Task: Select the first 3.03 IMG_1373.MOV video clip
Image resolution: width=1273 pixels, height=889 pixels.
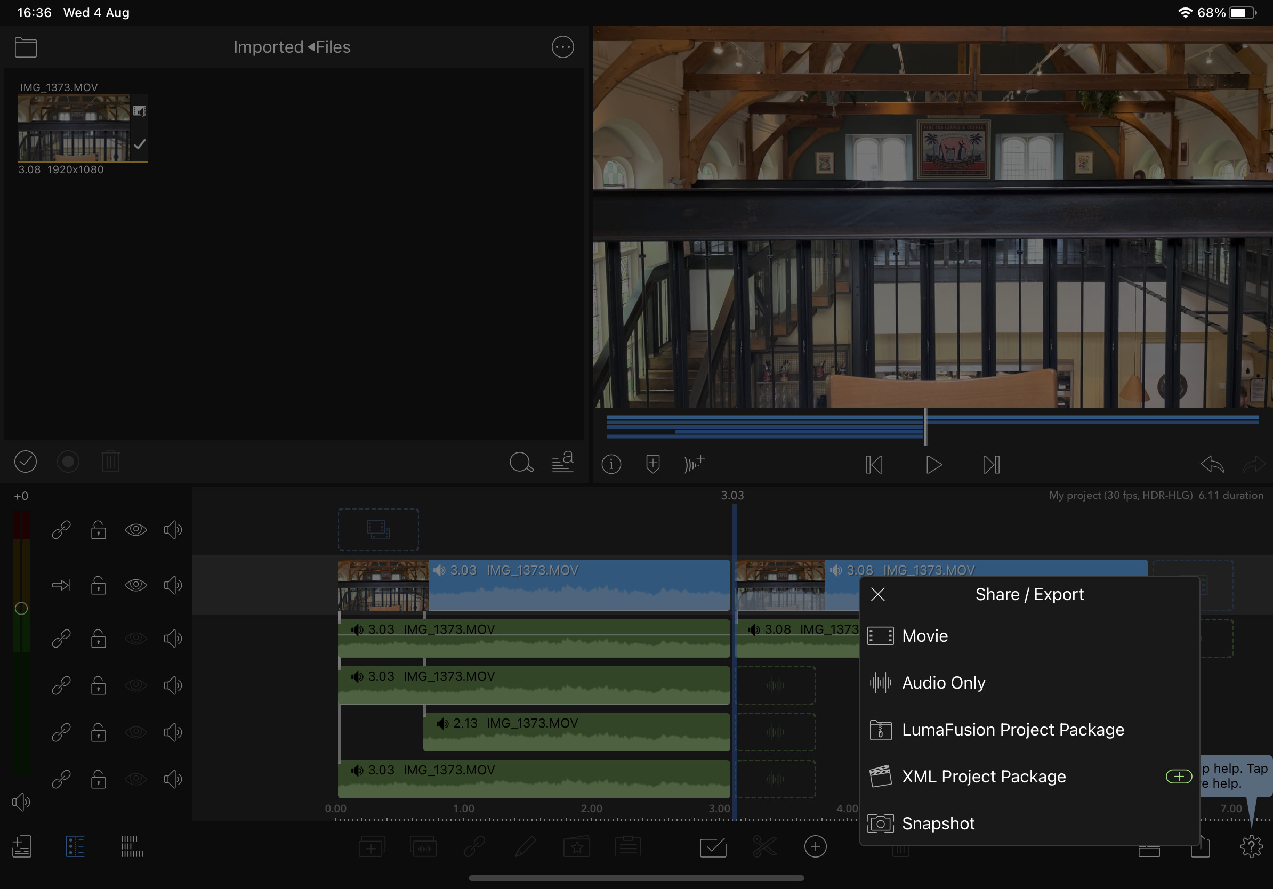Action: [534, 585]
